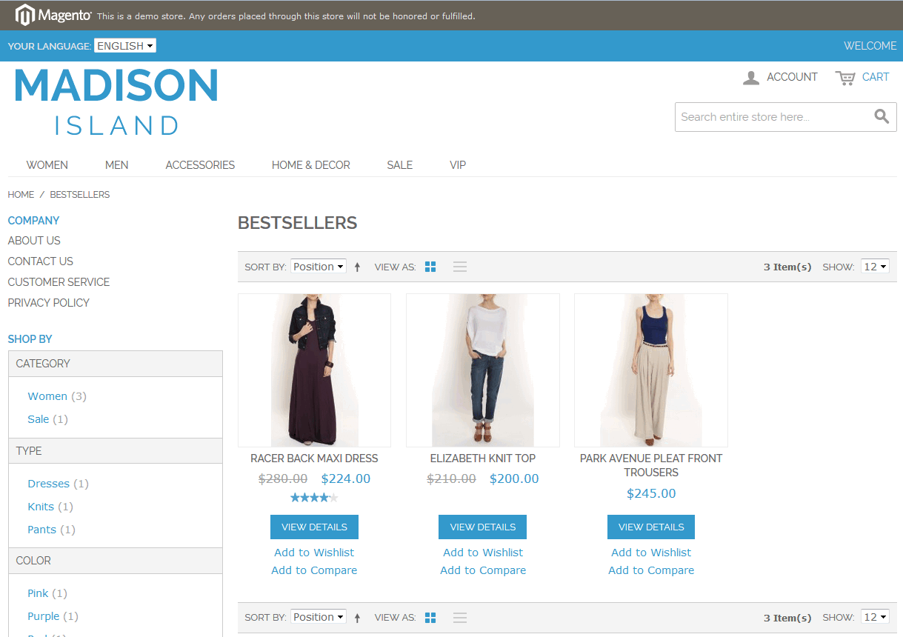The height and width of the screenshot is (637, 903).
Task: Add Park Avenue Trousers to wishlist
Action: 651,553
